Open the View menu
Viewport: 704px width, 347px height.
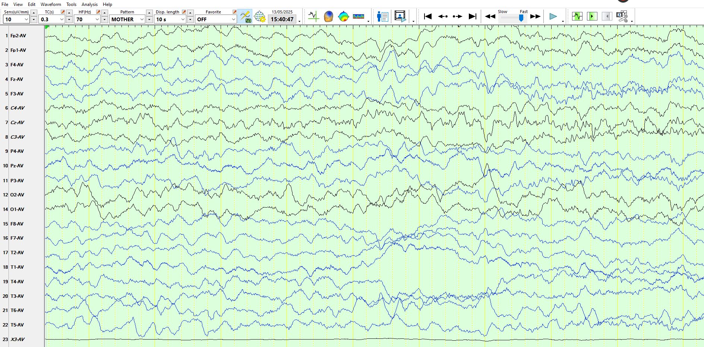(x=18, y=4)
